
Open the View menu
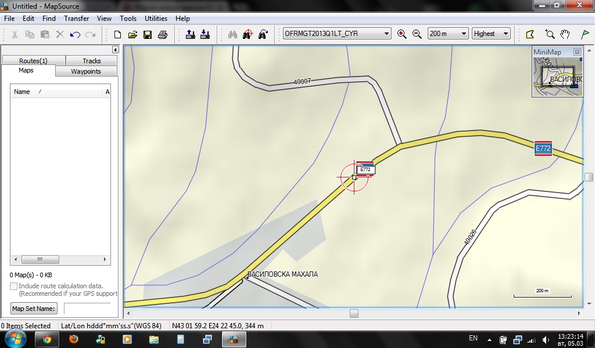click(104, 18)
